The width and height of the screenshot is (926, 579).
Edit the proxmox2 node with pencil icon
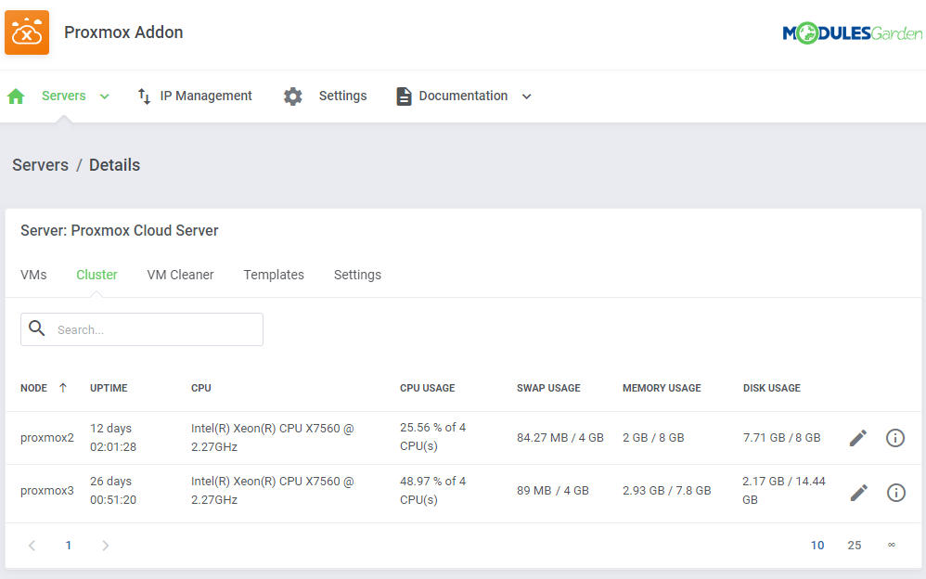coord(858,438)
